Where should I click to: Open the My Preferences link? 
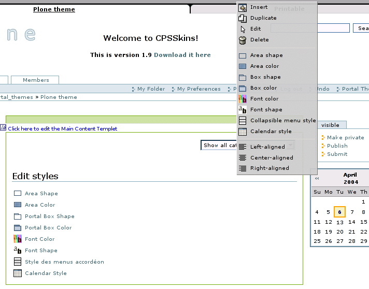point(199,89)
